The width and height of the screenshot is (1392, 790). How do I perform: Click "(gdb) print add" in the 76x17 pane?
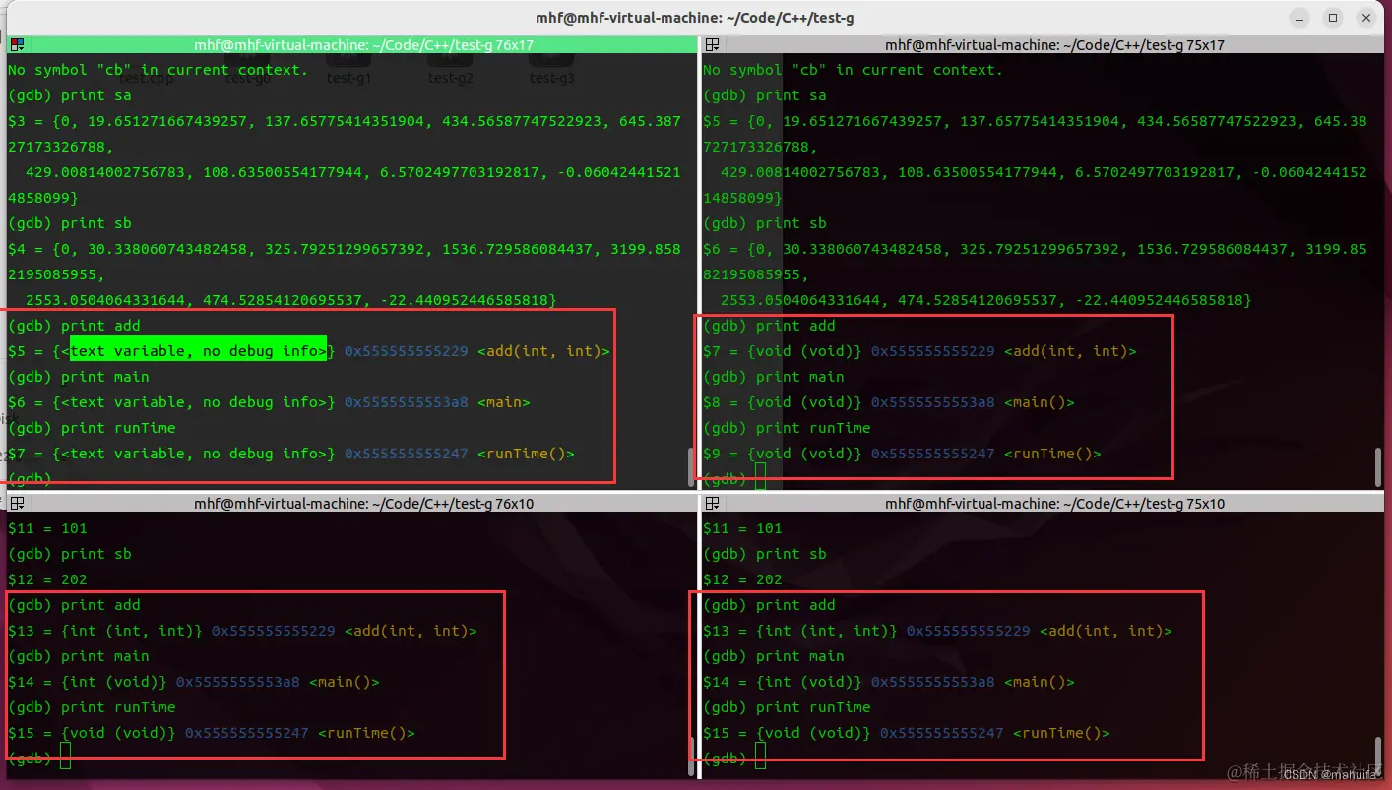point(74,326)
